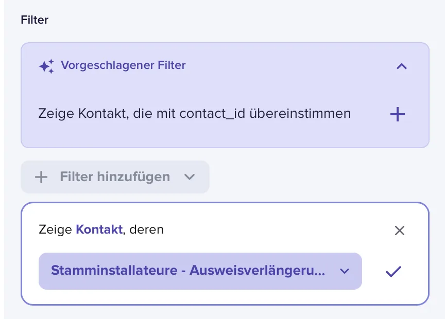Click the plus icon in Filter hinzufügen
This screenshot has width=445, height=319.
pos(41,177)
